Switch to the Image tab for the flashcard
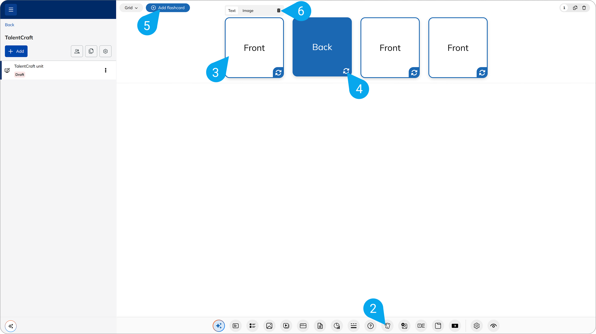This screenshot has height=334, width=596. 248,11
